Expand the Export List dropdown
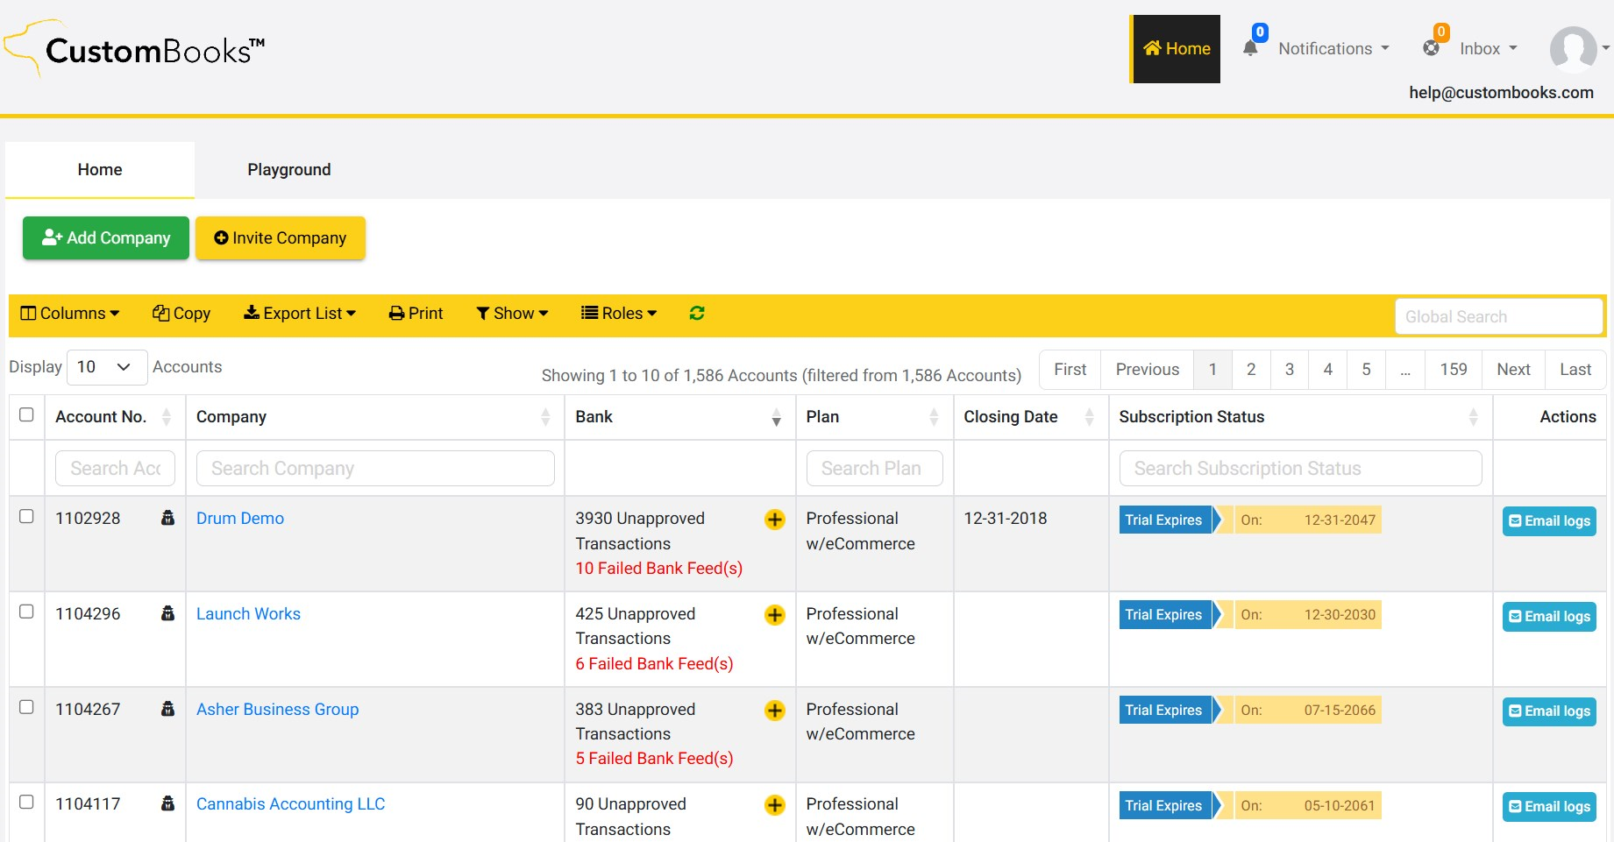This screenshot has width=1614, height=842. coord(300,314)
